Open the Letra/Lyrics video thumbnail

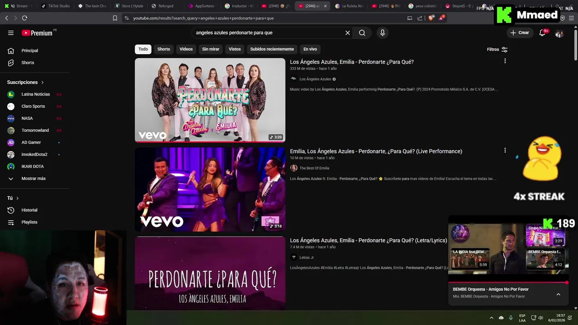pyautogui.click(x=210, y=274)
